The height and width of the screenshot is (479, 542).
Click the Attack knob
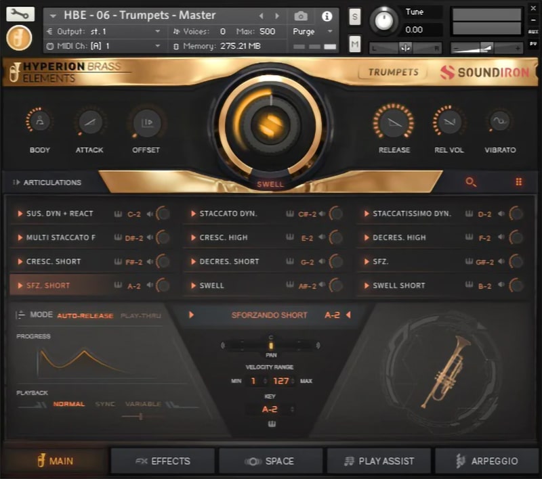coord(90,122)
